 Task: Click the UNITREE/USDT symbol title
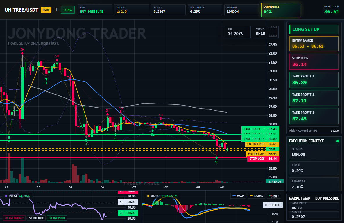click(x=21, y=10)
